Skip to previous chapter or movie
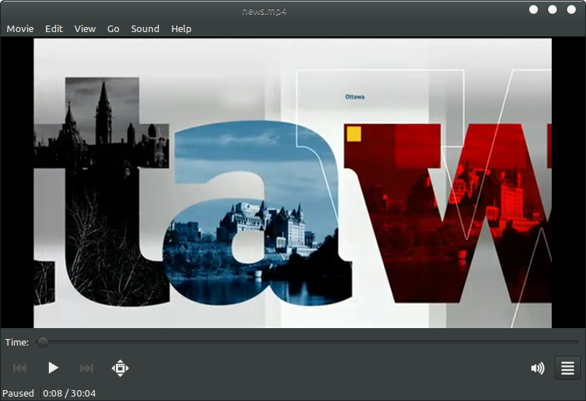 (x=20, y=368)
